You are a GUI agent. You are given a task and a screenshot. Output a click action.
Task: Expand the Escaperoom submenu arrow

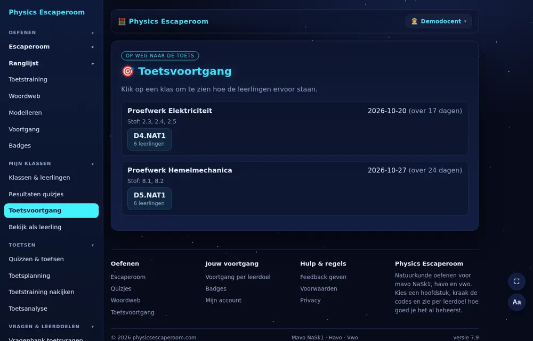(92, 47)
